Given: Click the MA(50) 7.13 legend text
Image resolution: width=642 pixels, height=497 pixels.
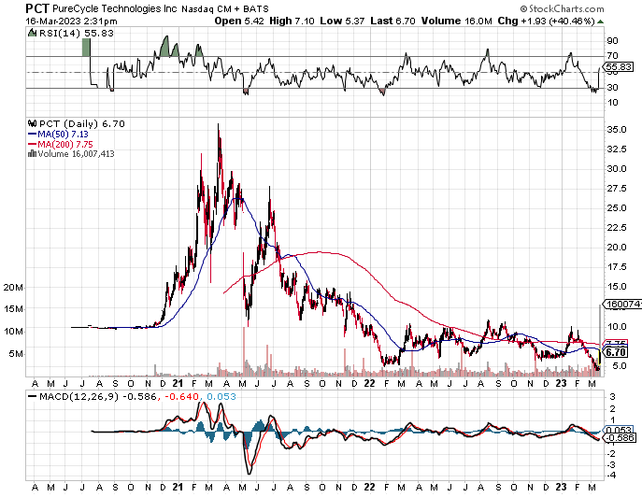Looking at the screenshot, I should 63,135.
